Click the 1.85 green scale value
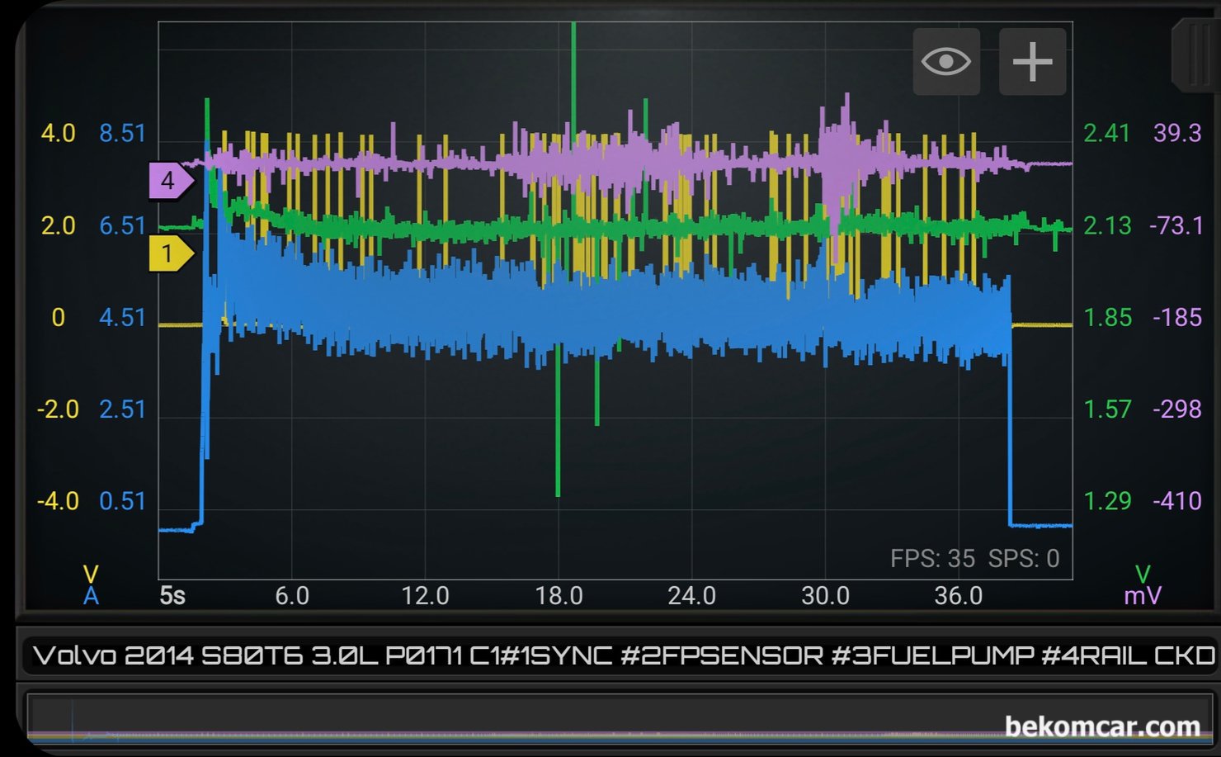Screen dimensions: 1221x757 click(x=1106, y=318)
